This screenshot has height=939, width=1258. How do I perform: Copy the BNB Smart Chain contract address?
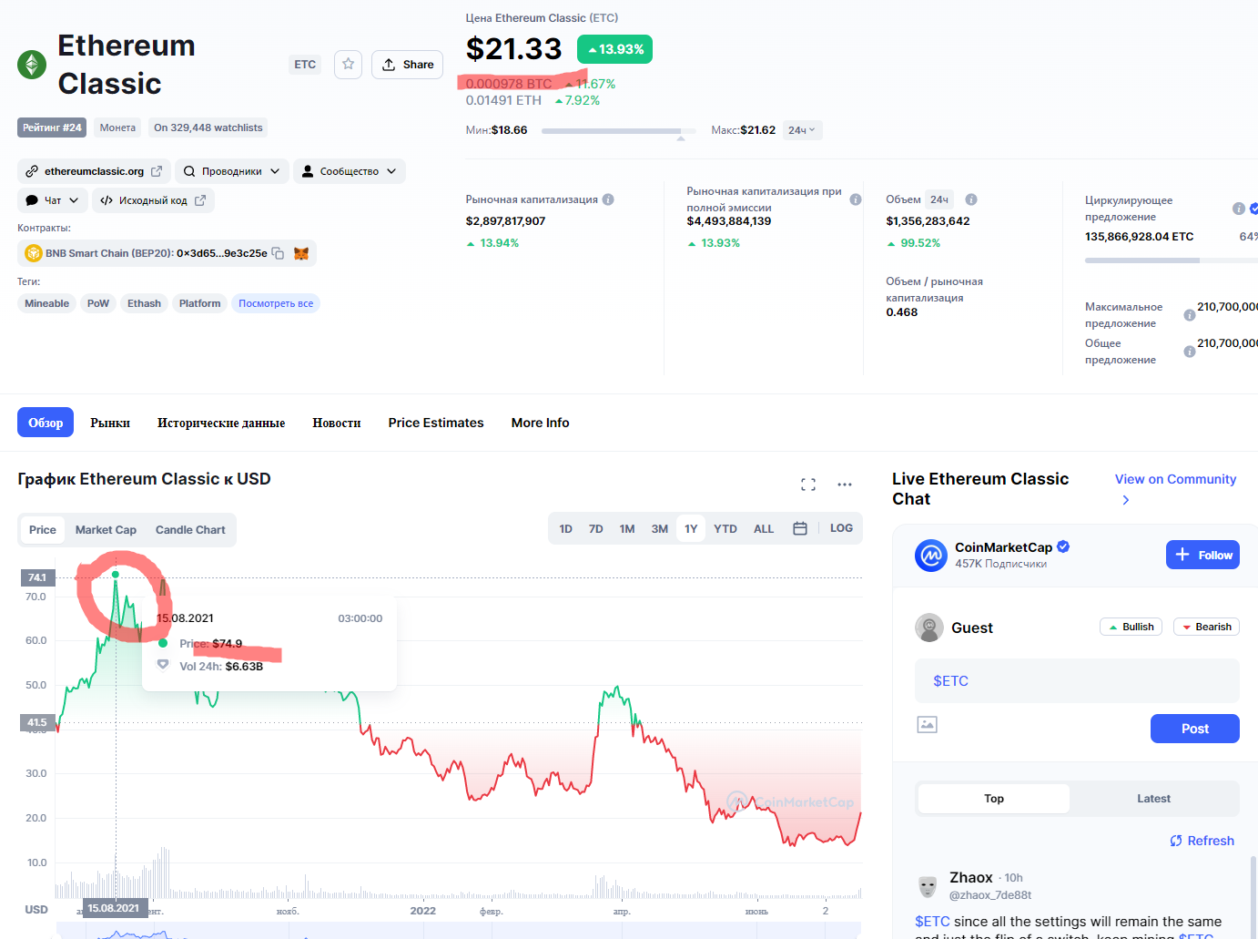click(x=278, y=253)
